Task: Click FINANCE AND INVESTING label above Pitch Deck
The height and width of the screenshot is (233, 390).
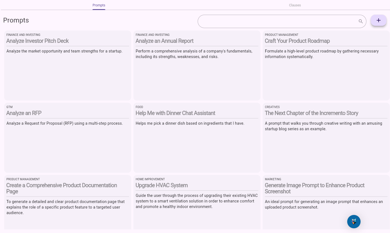Action: tap(23, 35)
